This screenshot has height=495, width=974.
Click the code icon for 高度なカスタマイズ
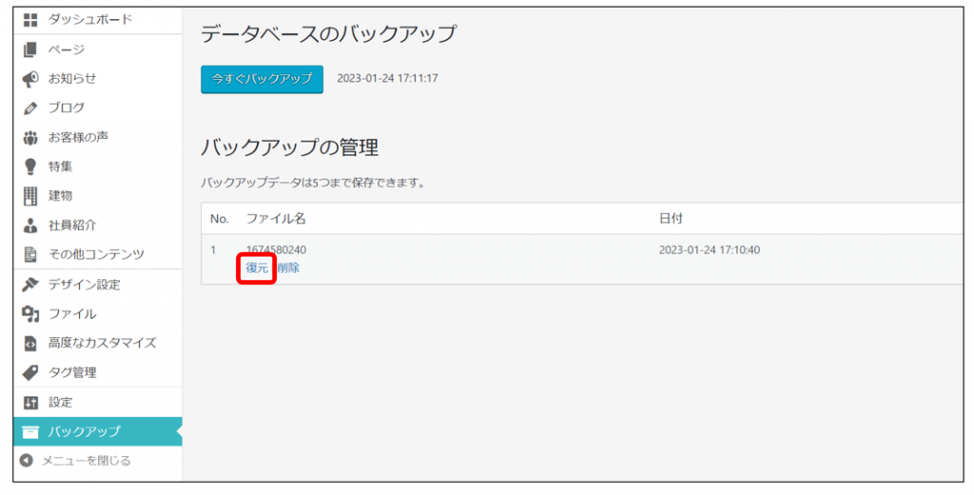(x=29, y=343)
